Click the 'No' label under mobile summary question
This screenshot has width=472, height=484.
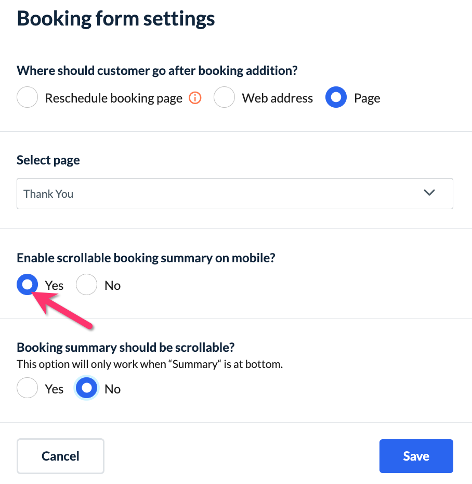click(112, 286)
